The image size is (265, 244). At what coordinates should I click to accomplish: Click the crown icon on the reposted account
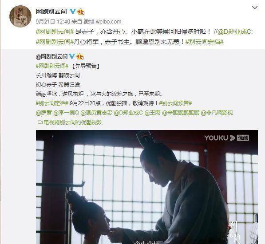click(80, 56)
